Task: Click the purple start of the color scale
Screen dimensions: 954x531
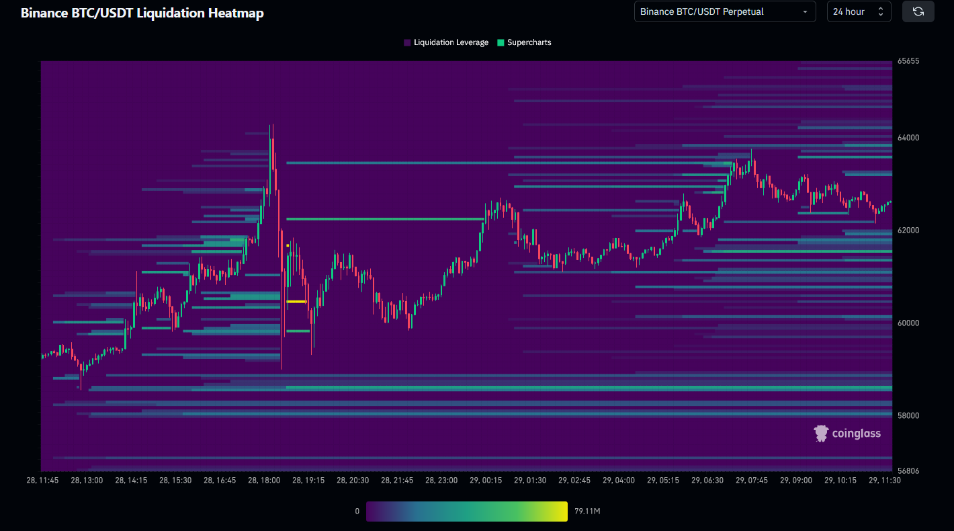Action: pos(371,512)
